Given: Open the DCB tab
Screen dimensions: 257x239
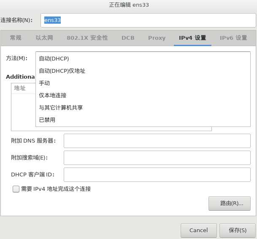Looking at the screenshot, I should coord(128,38).
